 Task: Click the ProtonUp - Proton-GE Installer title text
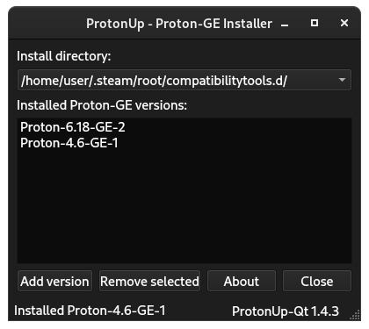[x=179, y=24]
